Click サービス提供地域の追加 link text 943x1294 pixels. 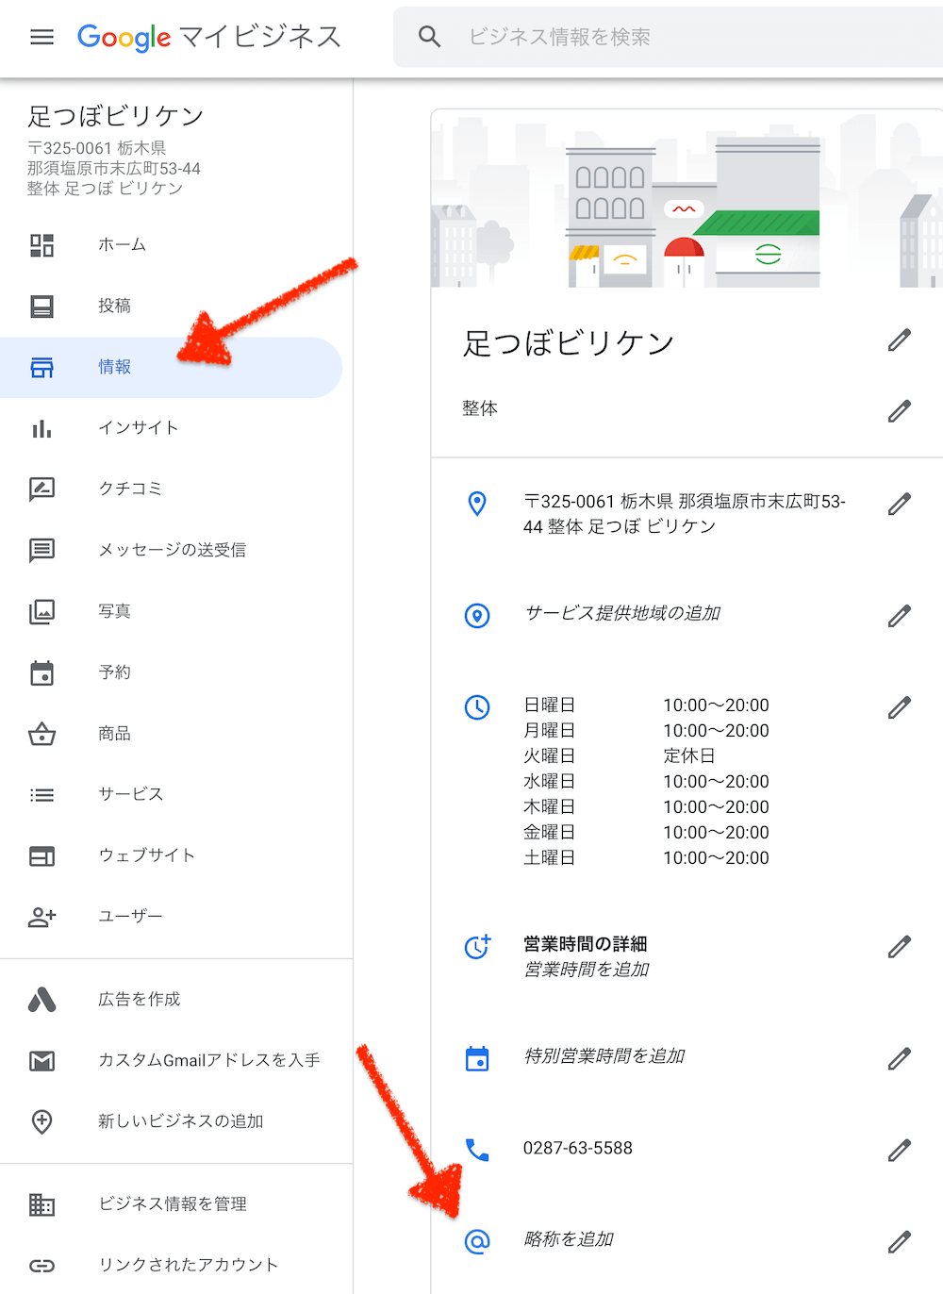click(x=622, y=613)
